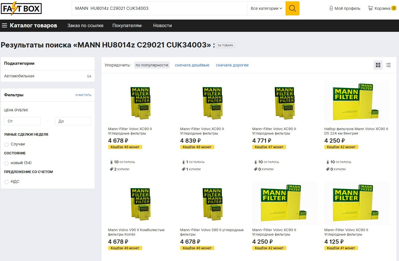Switch to list view layout
The height and width of the screenshot is (261, 399).
click(x=388, y=65)
